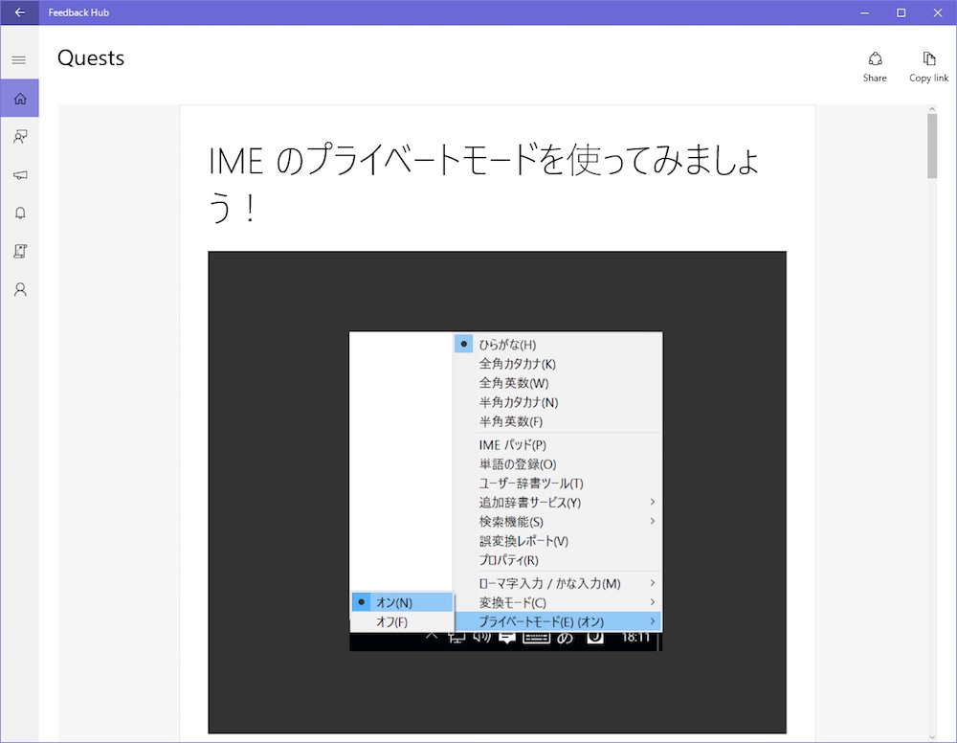Image resolution: width=957 pixels, height=743 pixels.
Task: Maximize the Feedback Hub window
Action: pyautogui.click(x=901, y=12)
